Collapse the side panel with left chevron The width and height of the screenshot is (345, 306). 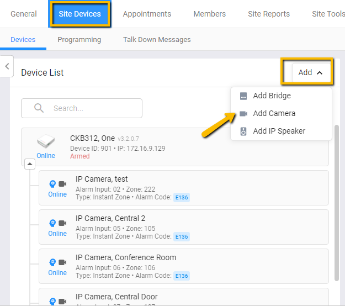pyautogui.click(x=7, y=66)
